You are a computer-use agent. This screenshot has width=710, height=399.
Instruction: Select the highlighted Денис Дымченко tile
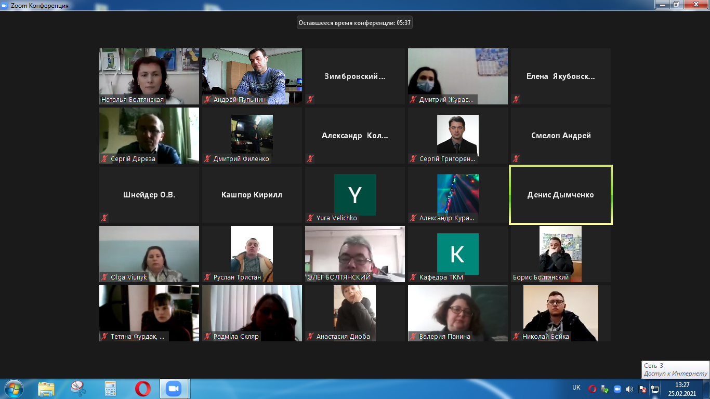(561, 195)
